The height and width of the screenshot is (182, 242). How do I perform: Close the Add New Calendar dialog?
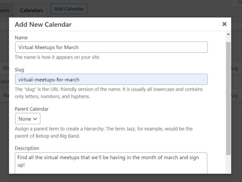pos(224,24)
